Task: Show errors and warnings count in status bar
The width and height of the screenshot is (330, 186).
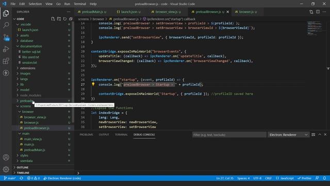Action: click(34, 178)
